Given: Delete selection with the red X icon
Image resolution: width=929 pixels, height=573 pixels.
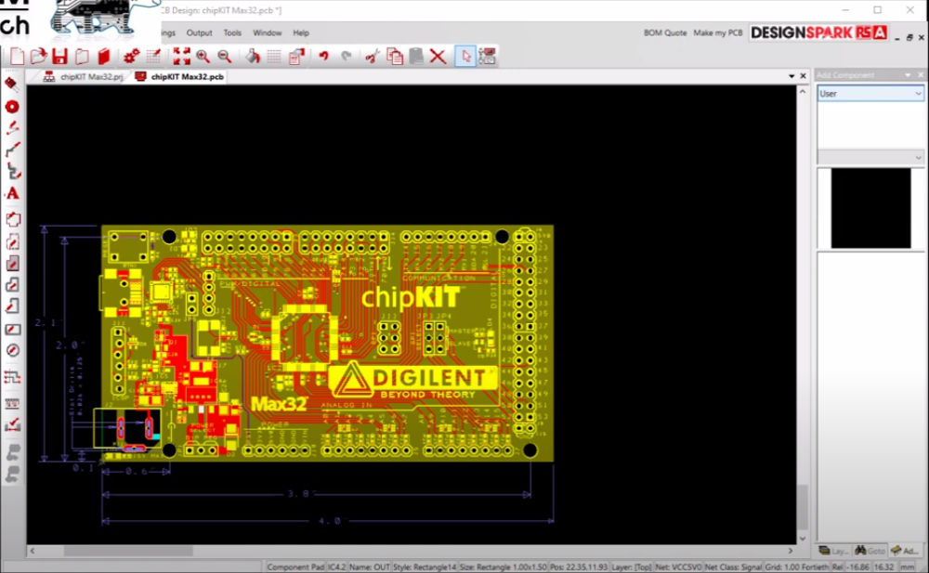Looking at the screenshot, I should 438,57.
